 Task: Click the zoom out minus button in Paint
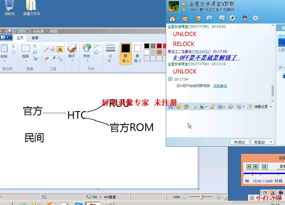(x=184, y=197)
